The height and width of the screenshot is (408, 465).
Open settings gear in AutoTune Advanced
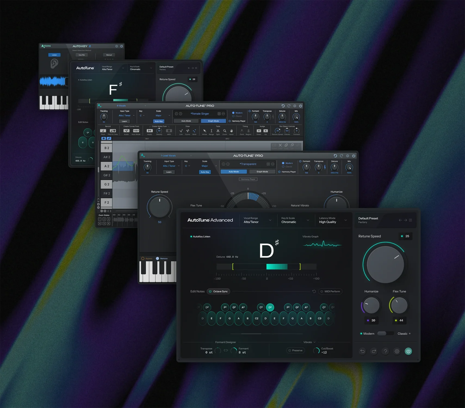pos(397,351)
